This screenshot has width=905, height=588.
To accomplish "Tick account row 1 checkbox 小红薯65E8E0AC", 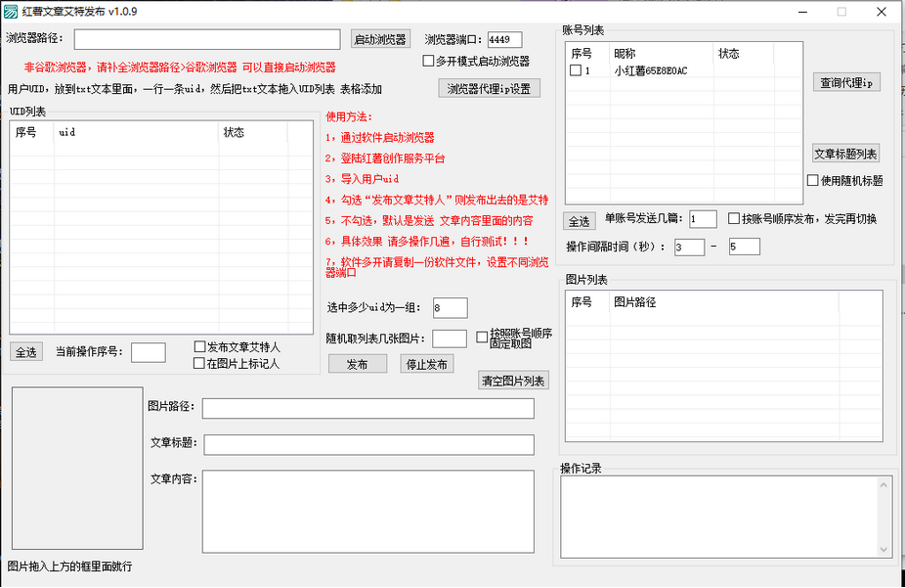I will click(576, 71).
